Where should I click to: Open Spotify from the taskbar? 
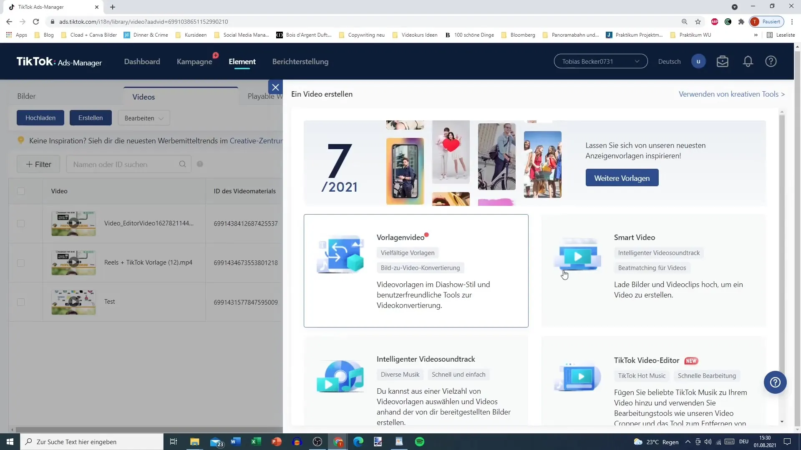coord(420,442)
